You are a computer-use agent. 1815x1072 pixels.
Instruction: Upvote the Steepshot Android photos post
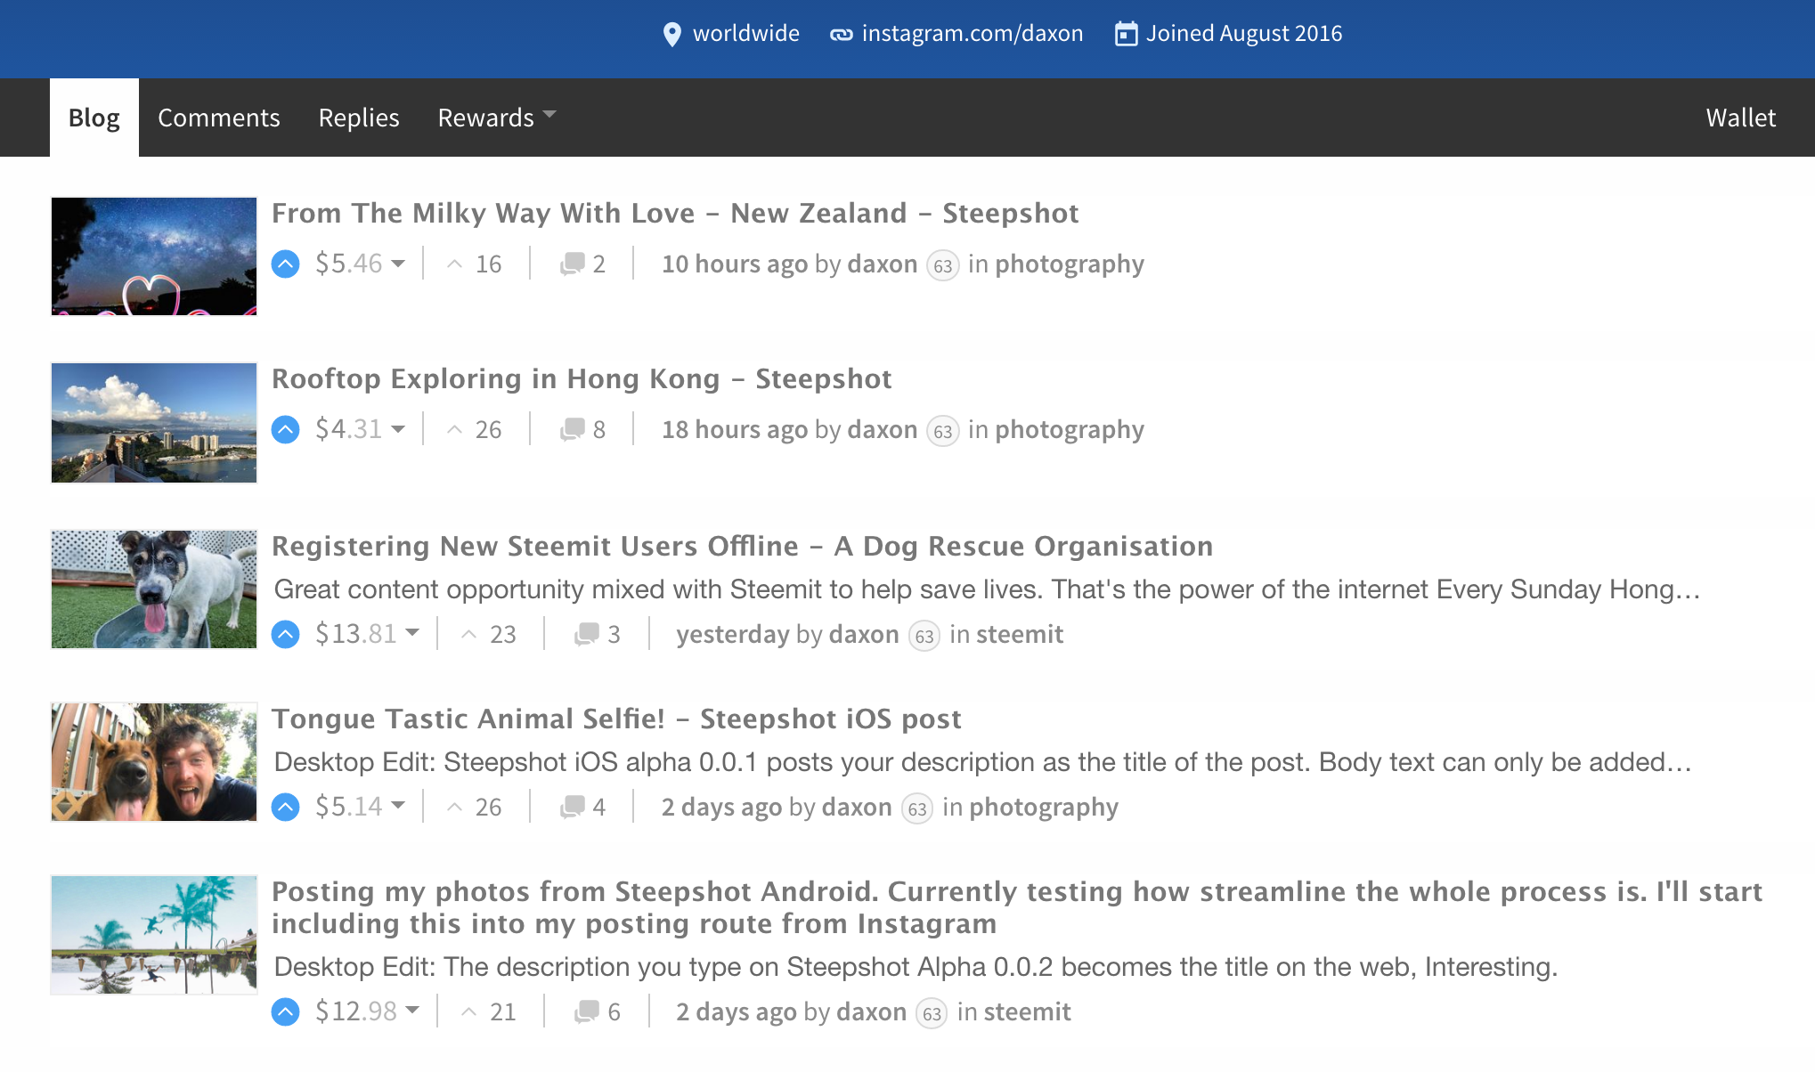click(285, 1012)
